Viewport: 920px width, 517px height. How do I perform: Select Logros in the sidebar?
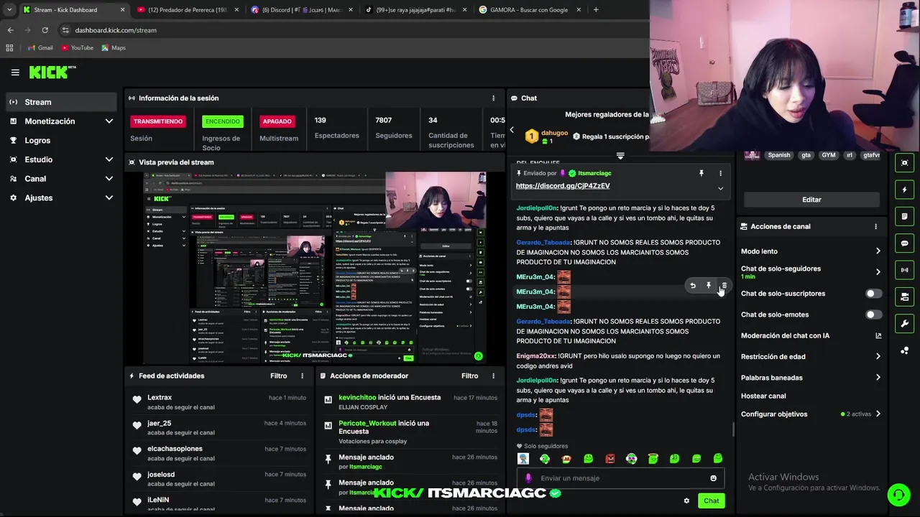click(x=60, y=141)
